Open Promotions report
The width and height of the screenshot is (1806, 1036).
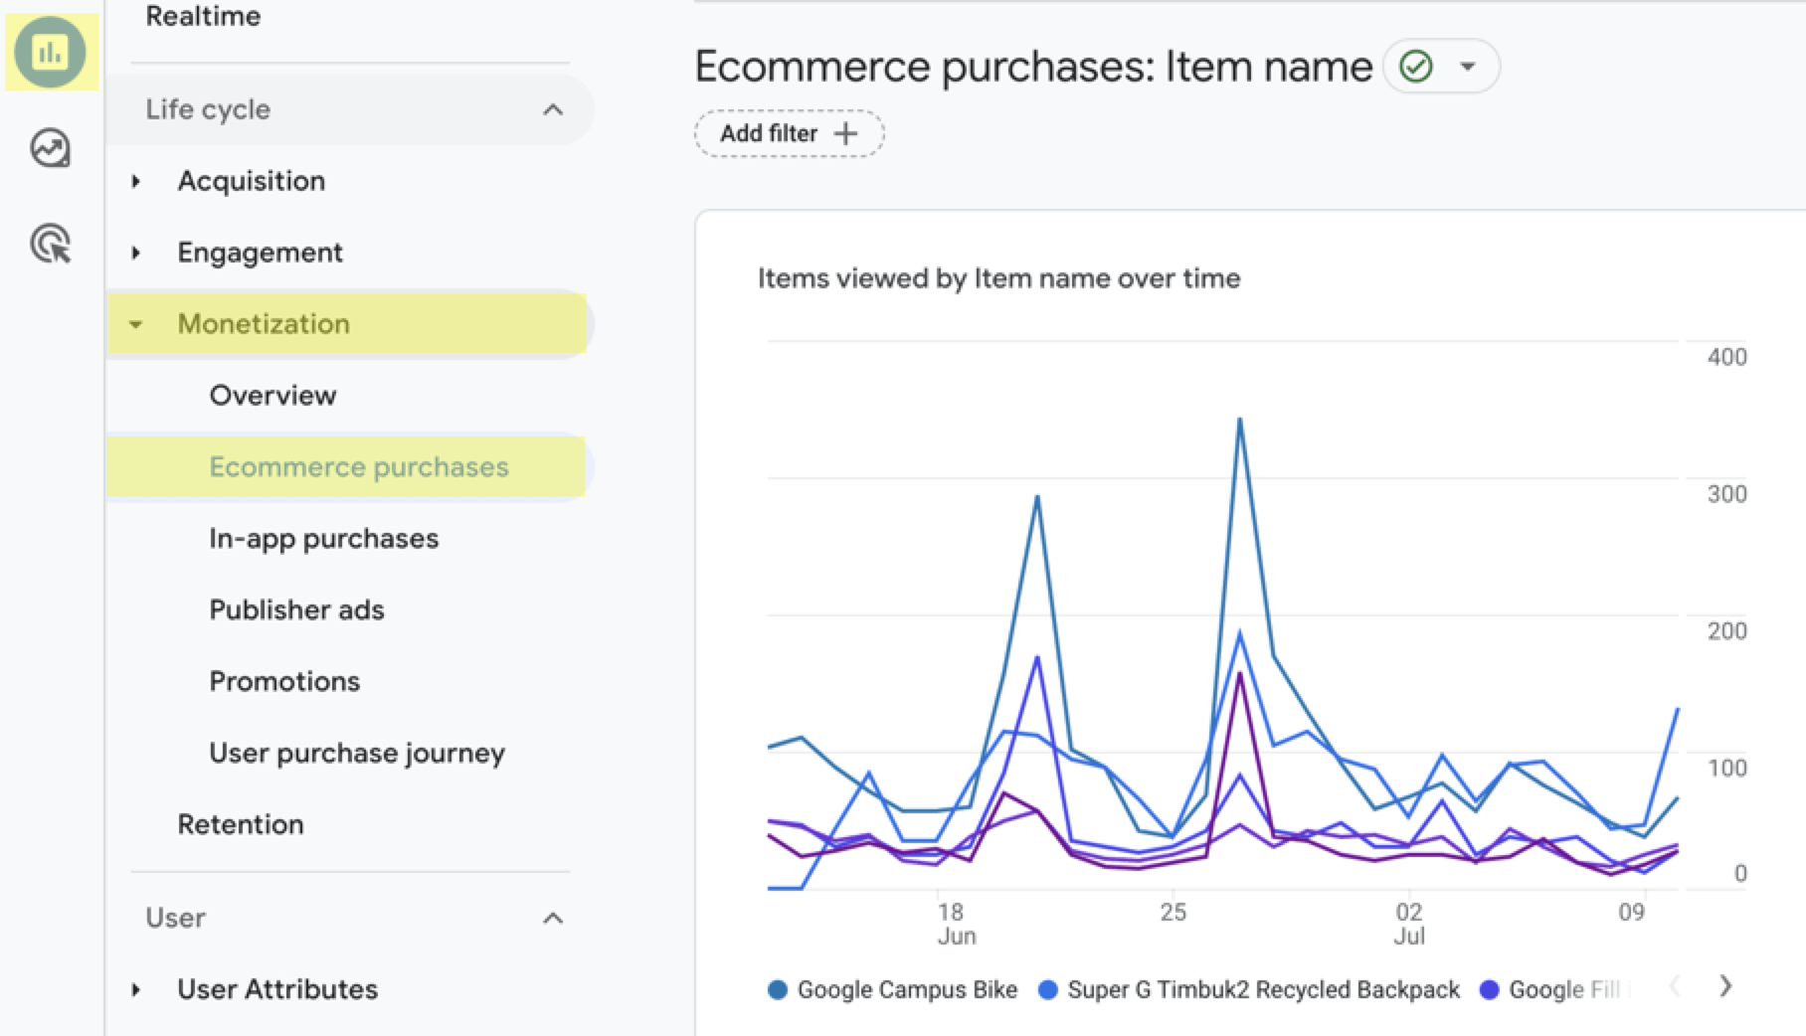point(284,682)
